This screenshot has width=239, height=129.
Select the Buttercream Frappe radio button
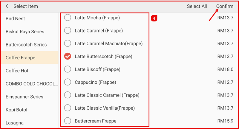[68, 121]
